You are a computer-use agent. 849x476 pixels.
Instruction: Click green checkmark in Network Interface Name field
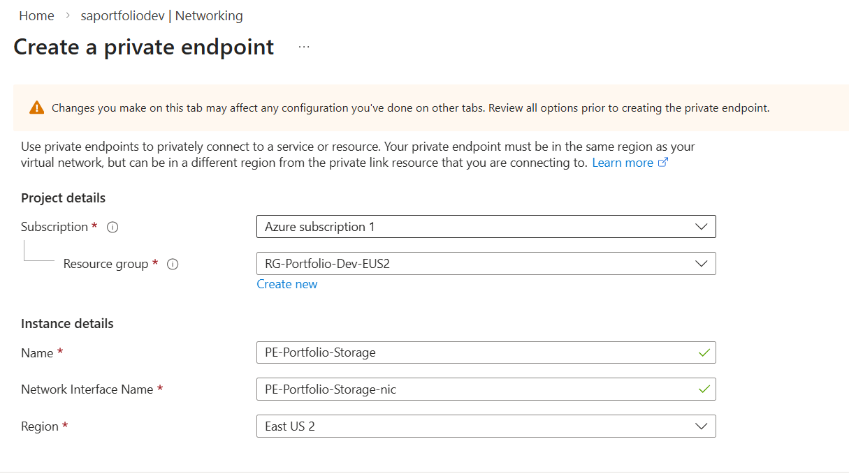click(704, 389)
